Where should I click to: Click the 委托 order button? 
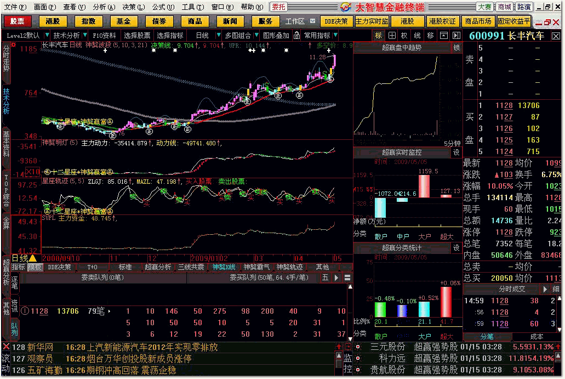tap(278, 7)
